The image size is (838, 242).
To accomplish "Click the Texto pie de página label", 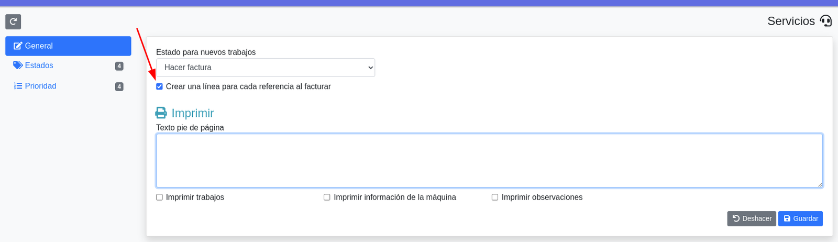I will click(x=190, y=128).
